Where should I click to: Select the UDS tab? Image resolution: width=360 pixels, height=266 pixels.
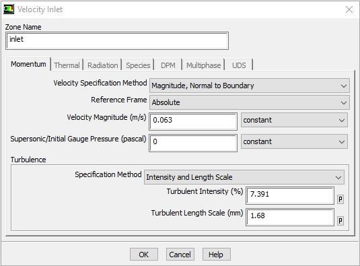click(239, 65)
